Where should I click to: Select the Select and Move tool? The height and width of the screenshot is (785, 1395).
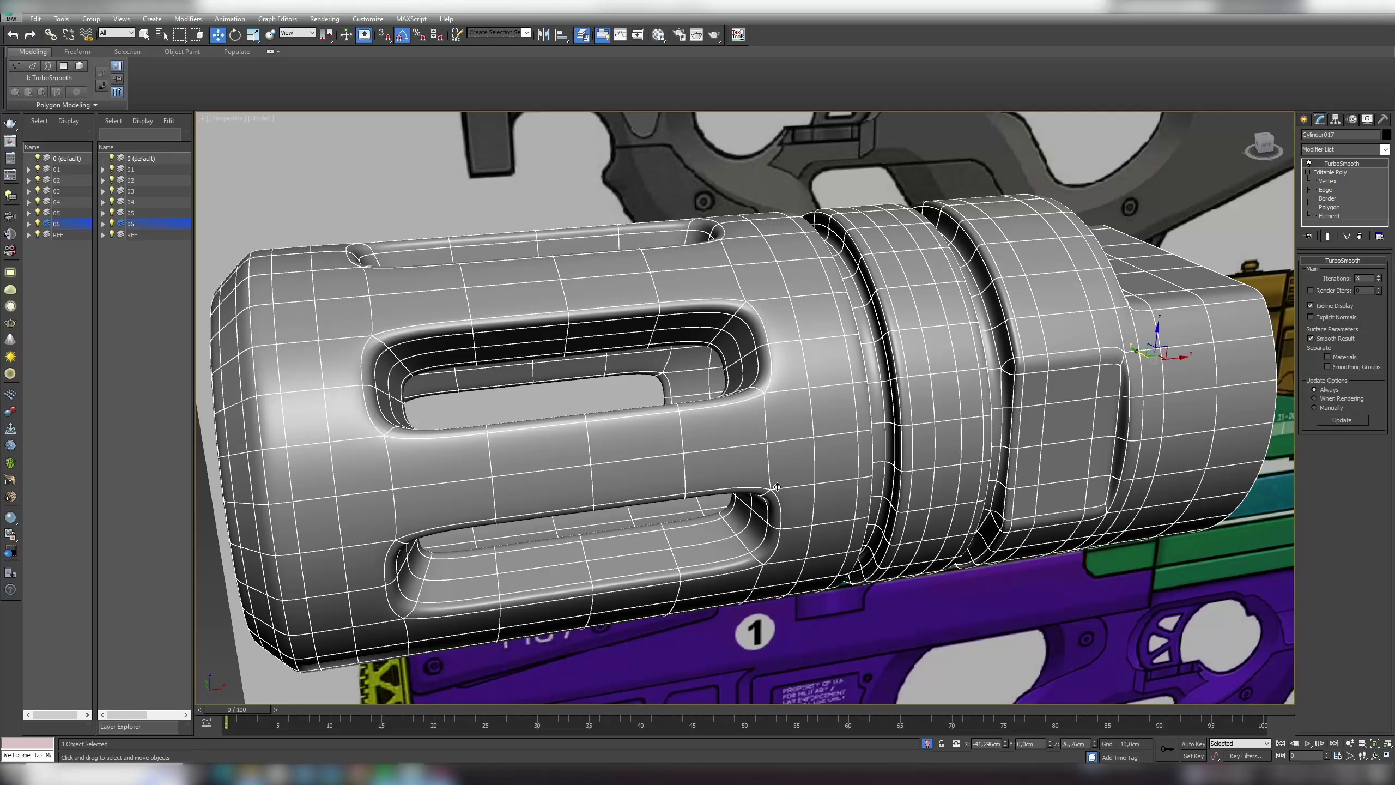click(218, 35)
